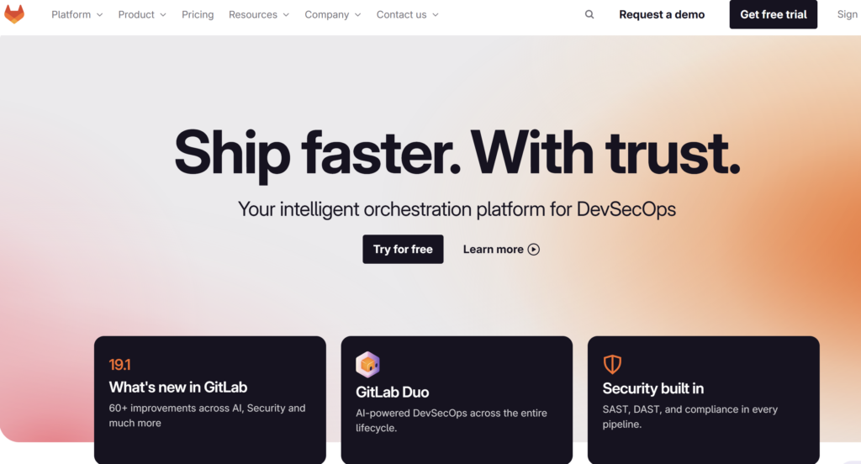Click the GitLab fox logo

click(14, 14)
